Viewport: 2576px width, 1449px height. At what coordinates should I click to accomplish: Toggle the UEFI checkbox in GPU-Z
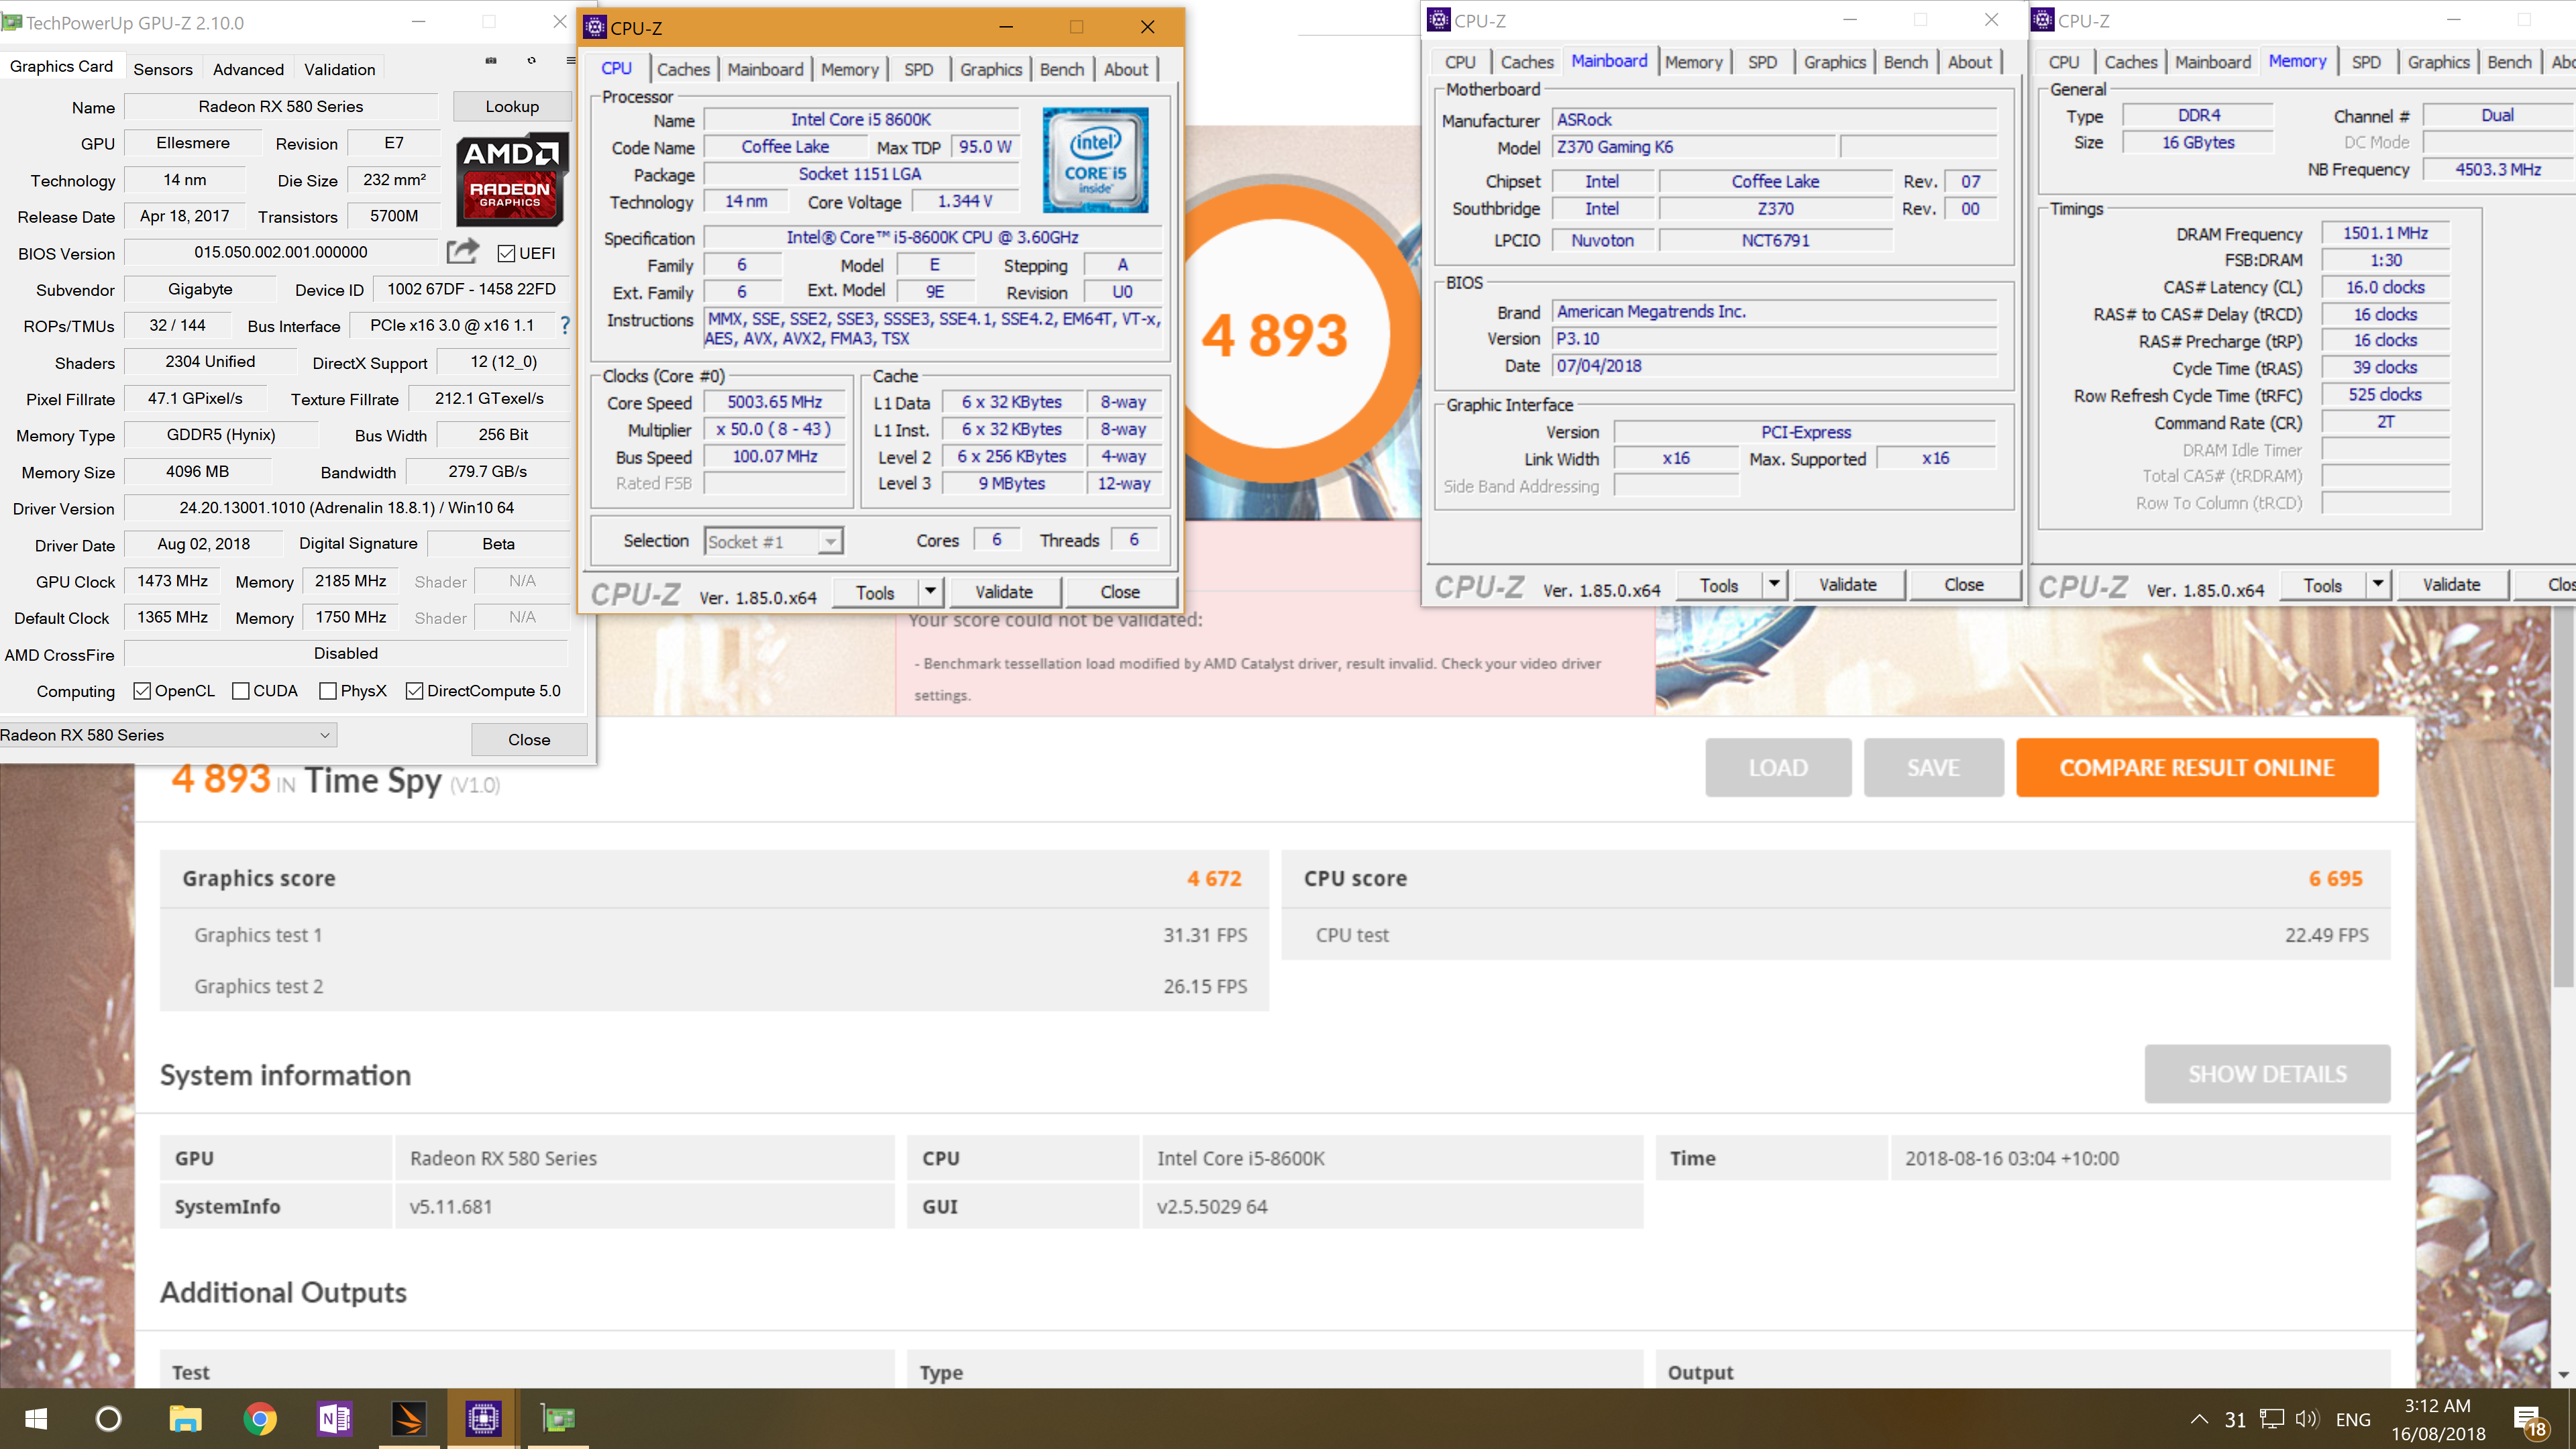tap(506, 253)
